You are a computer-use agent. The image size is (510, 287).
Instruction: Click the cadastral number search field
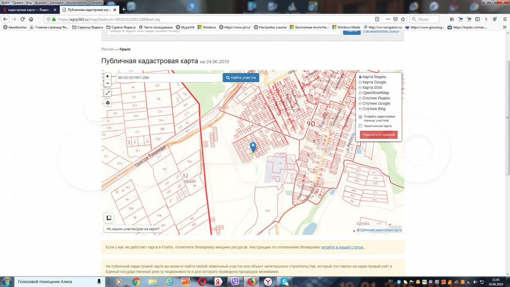click(x=169, y=78)
